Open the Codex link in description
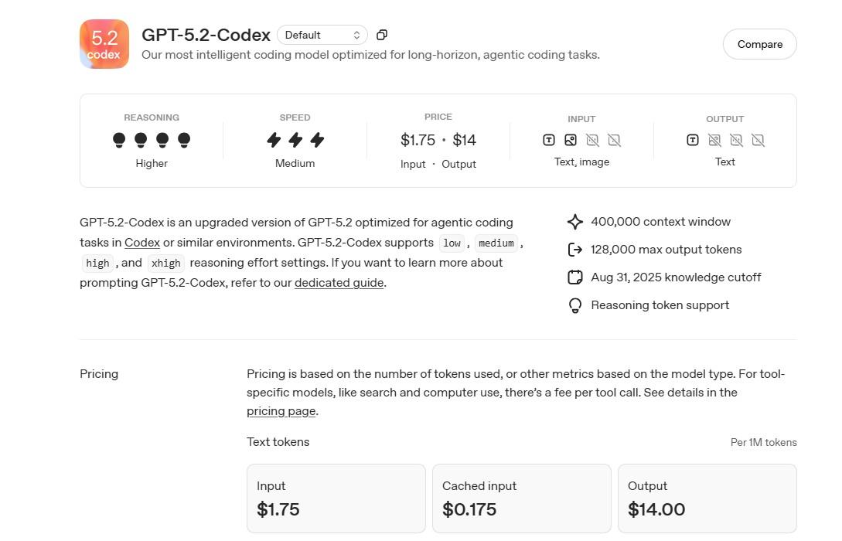Screen dimensions: 842x541 coord(142,243)
